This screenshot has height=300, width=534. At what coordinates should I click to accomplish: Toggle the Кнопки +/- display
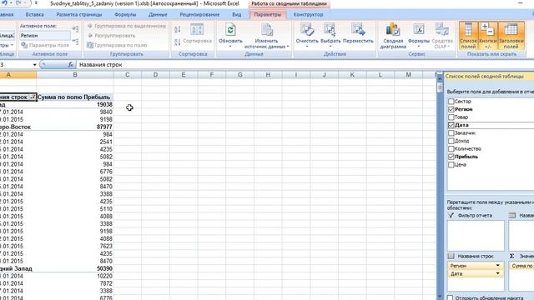pos(487,36)
